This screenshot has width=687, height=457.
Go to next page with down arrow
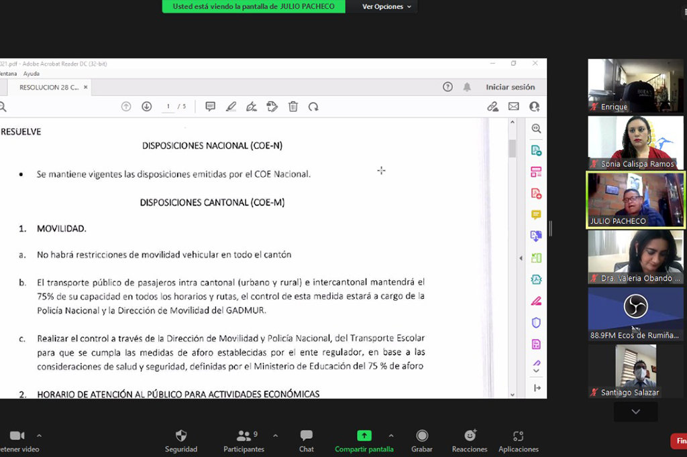click(147, 107)
